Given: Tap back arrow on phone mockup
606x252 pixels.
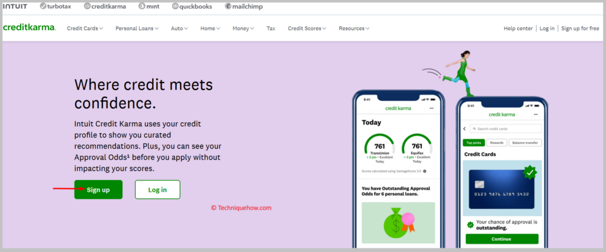Looking at the screenshot, I should 465,129.
